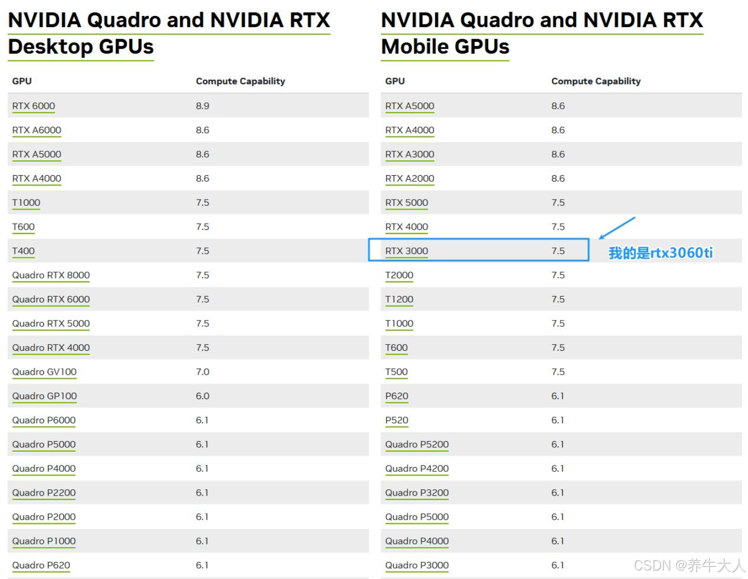Open the Quadro P3200 link
Viewport: 748px width, 579px height.
(417, 492)
